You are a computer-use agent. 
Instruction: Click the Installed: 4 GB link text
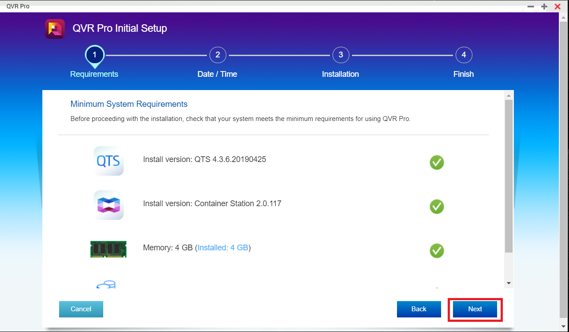pos(223,248)
